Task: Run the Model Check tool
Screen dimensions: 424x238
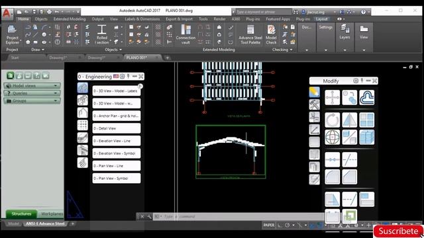Action: click(271, 34)
